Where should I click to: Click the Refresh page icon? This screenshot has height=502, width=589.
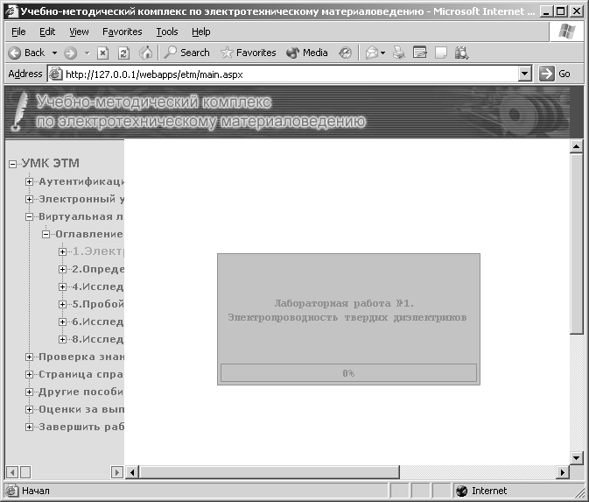[124, 53]
